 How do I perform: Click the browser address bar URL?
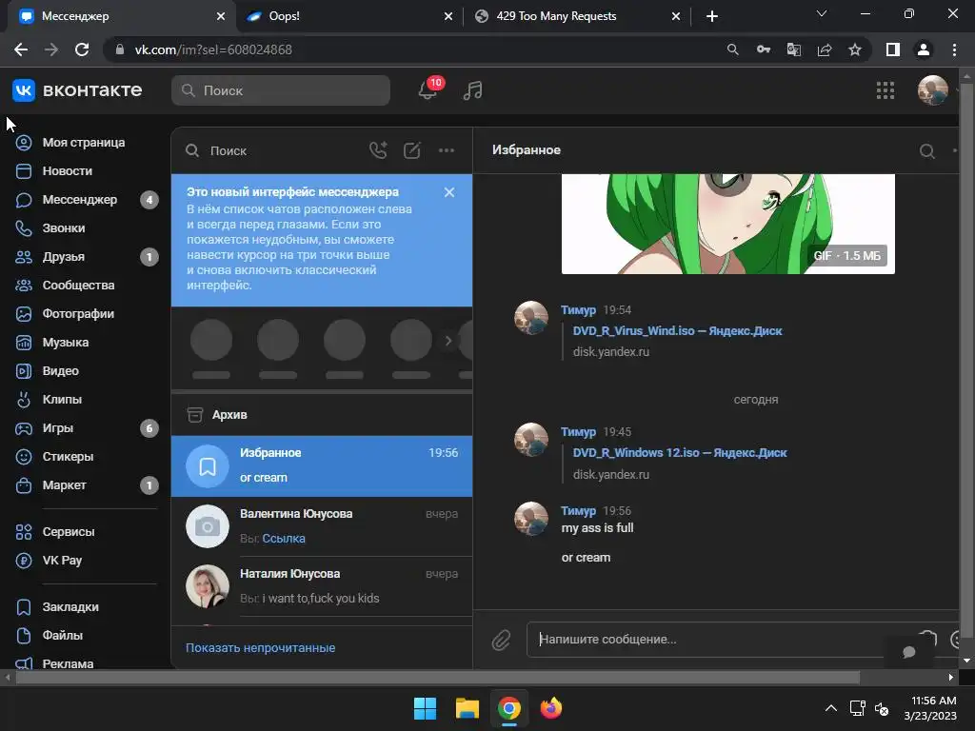pos(213,49)
